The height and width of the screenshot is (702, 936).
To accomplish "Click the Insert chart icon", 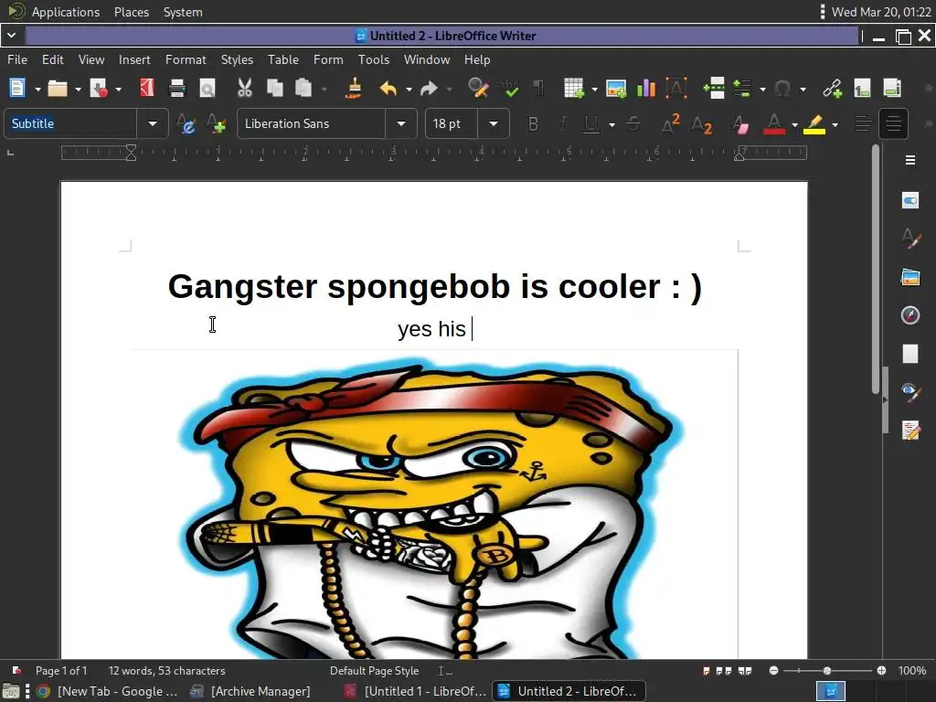I will 646,89.
